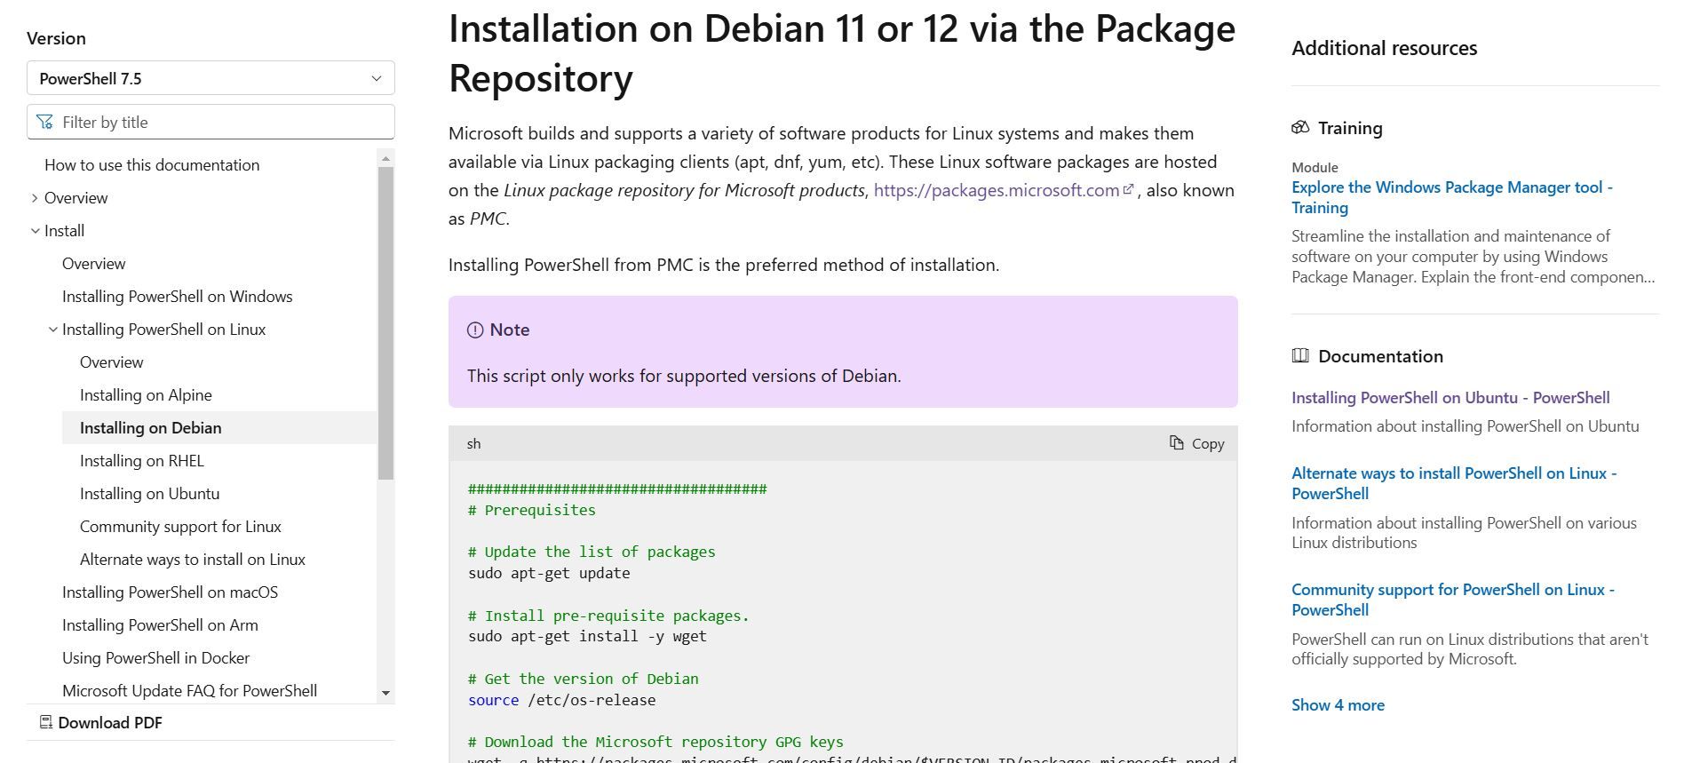This screenshot has width=1684, height=763.
Task: Click the Documentation book icon
Action: pyautogui.click(x=1300, y=355)
